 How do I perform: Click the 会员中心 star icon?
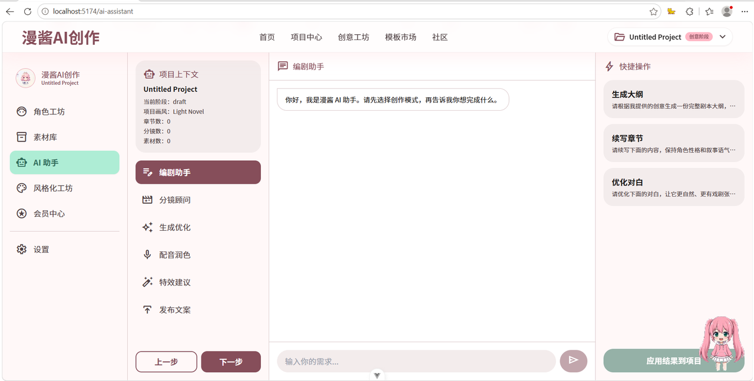(22, 214)
